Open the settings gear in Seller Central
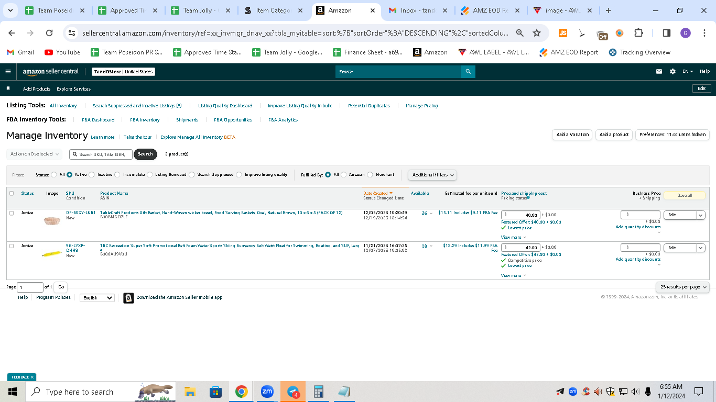The width and height of the screenshot is (716, 402). (x=672, y=72)
